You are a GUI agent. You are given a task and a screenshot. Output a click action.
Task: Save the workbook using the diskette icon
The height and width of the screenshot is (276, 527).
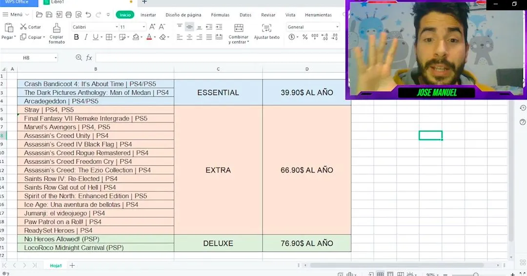(x=49, y=15)
